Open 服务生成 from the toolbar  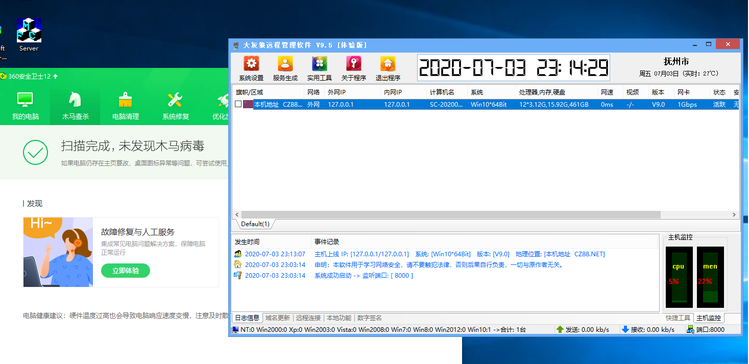pyautogui.click(x=285, y=68)
